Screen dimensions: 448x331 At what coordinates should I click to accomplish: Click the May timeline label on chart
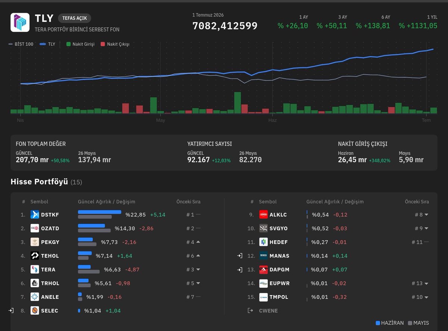click(161, 120)
